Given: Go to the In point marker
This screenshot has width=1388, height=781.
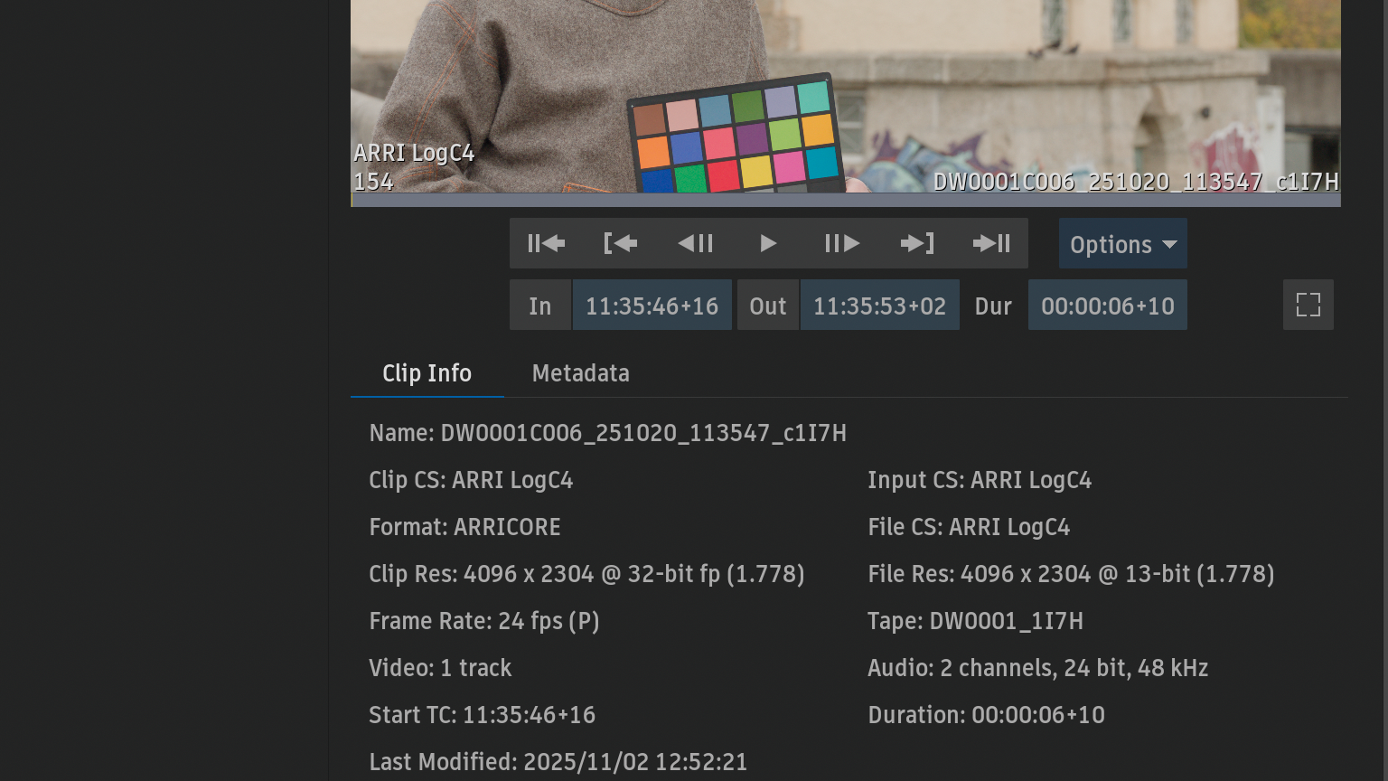Looking at the screenshot, I should (620, 243).
